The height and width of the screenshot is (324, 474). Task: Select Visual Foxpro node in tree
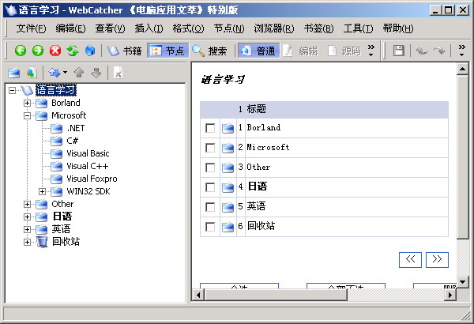(x=92, y=179)
